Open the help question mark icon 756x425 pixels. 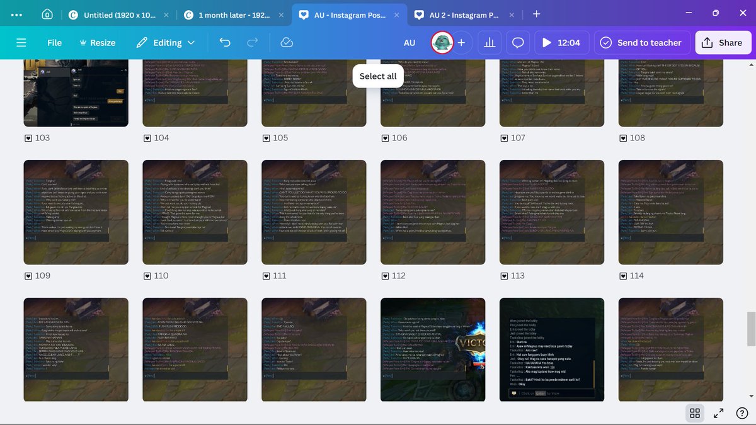coord(741,413)
